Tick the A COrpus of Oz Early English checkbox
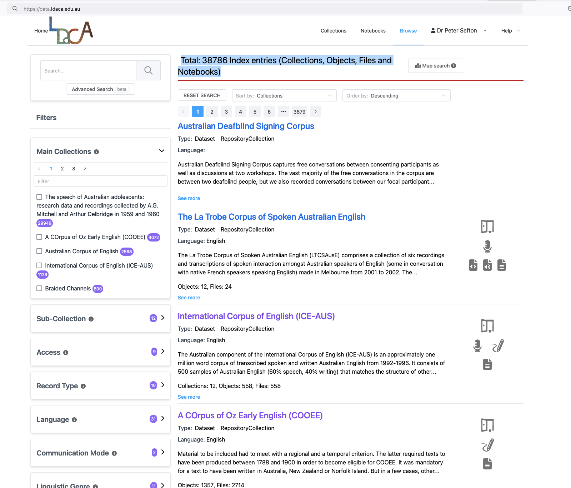The height and width of the screenshot is (488, 571). (x=39, y=237)
